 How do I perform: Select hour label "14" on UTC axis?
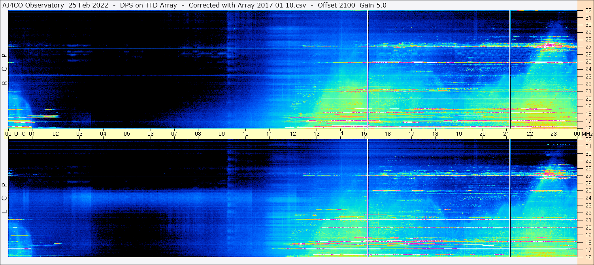click(x=340, y=134)
